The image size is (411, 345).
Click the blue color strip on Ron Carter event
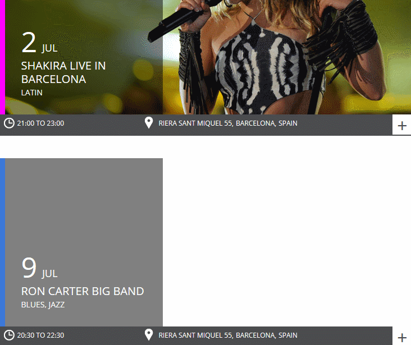[x=2, y=242]
